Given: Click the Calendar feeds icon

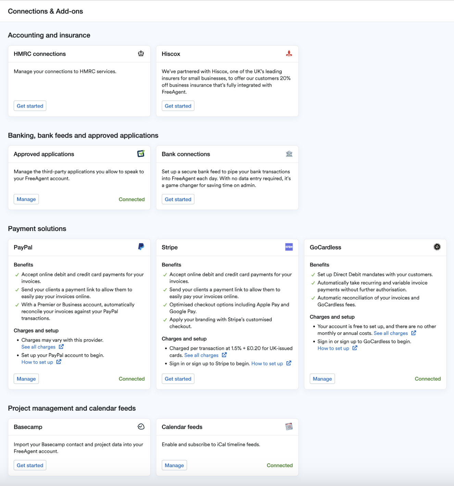Looking at the screenshot, I should 289,426.
